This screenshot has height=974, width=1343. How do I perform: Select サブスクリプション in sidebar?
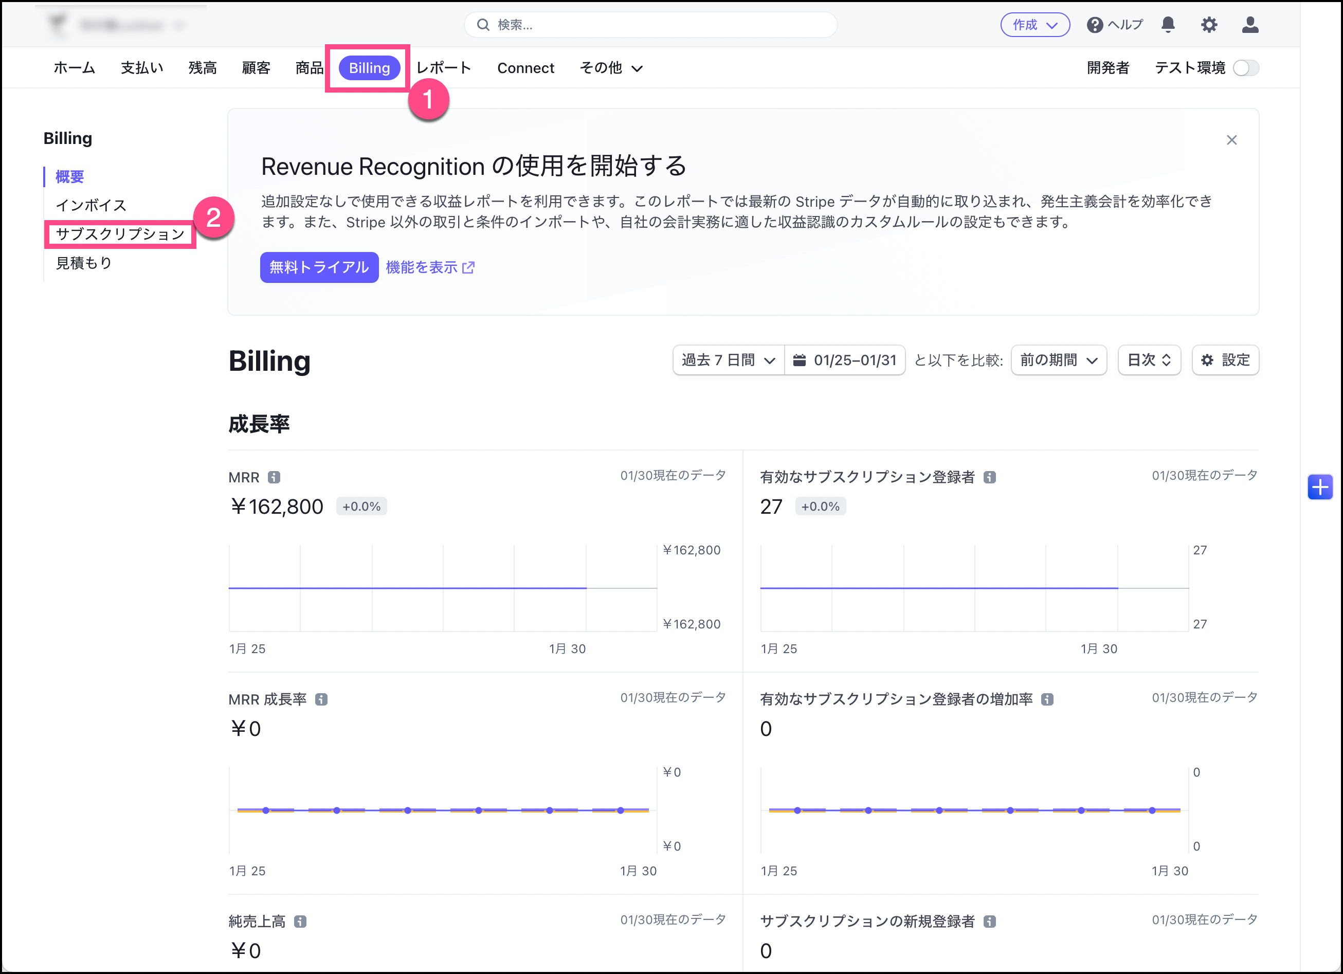click(x=120, y=234)
